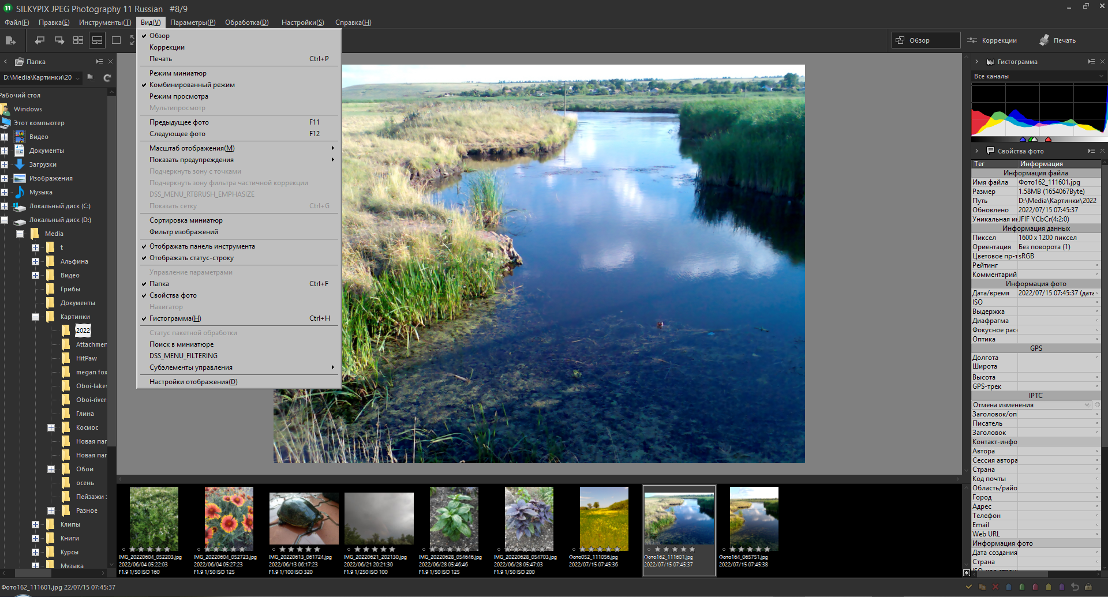Open the Histogram panel options menu icon
Screen dimensions: 1108x597
click(1091, 62)
